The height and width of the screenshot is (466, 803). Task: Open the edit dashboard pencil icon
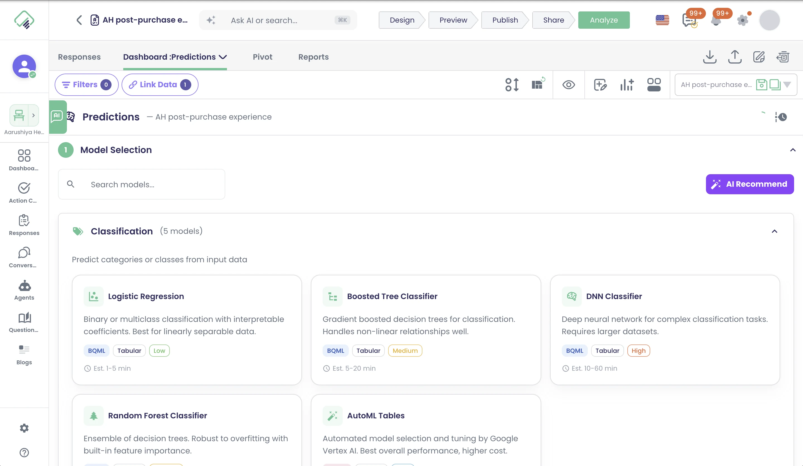tap(759, 57)
